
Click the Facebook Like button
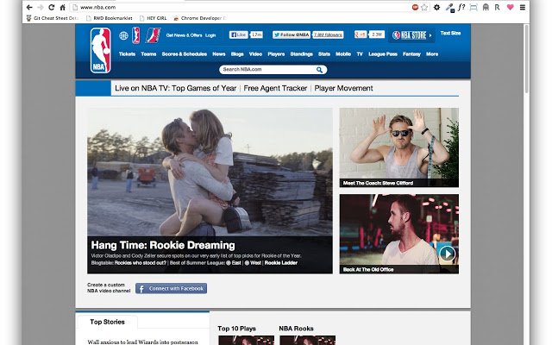(x=239, y=34)
